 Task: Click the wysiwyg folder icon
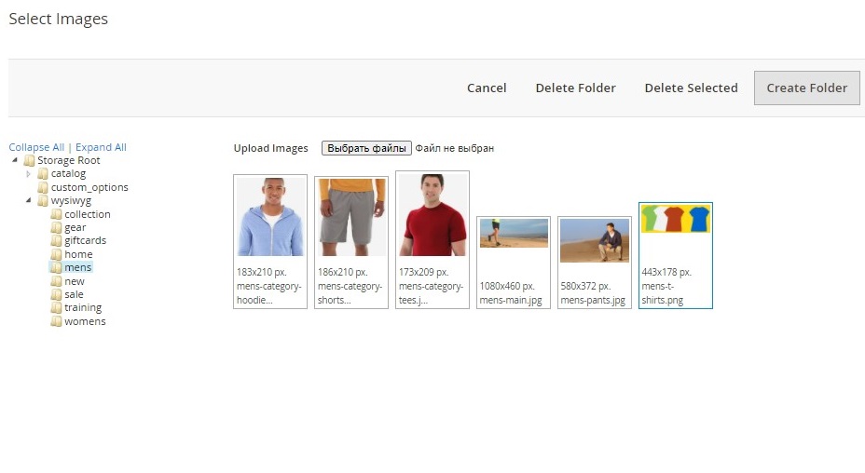43,201
